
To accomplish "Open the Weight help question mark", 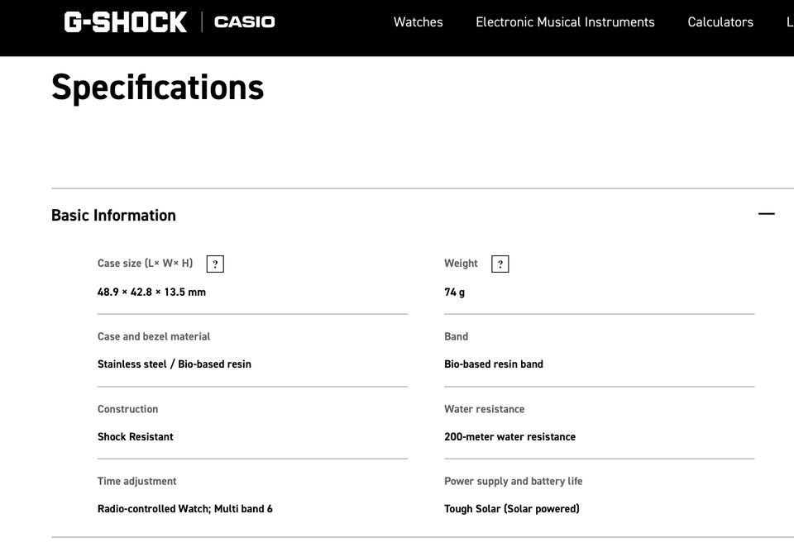I will (x=500, y=264).
